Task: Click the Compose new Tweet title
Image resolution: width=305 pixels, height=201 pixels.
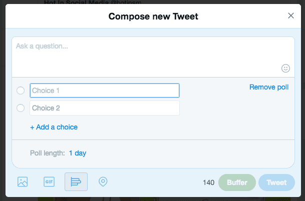Action: (x=153, y=16)
